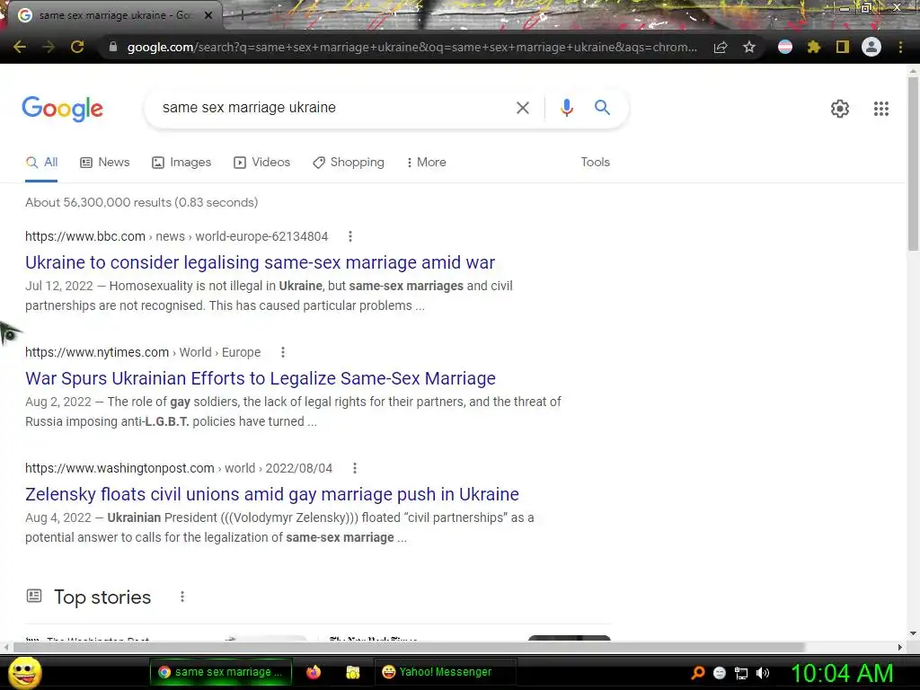Screen dimensions: 920x690
Task: Open the striped flag extension icon
Action: click(x=785, y=47)
